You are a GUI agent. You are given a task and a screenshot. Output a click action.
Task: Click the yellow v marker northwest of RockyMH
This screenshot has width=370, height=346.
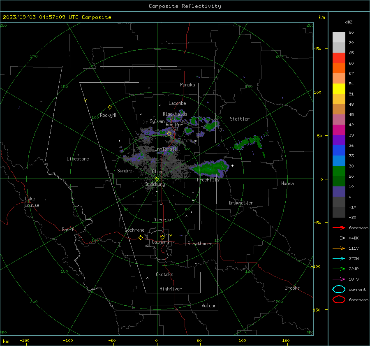click(86, 100)
